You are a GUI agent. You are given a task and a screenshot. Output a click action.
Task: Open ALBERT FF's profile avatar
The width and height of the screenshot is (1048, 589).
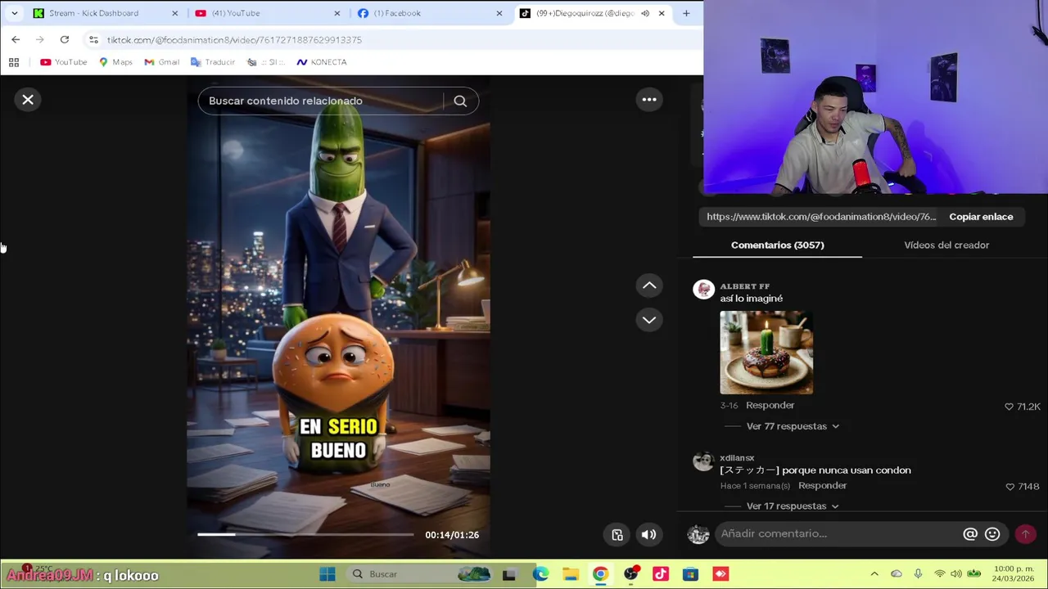(703, 290)
